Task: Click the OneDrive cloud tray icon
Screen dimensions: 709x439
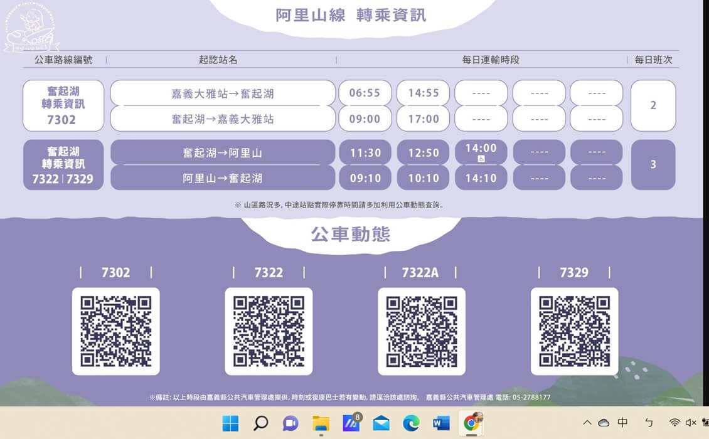Action: [604, 423]
